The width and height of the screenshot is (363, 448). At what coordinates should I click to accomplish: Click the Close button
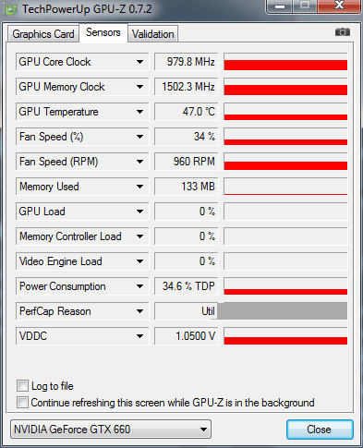[320, 430]
